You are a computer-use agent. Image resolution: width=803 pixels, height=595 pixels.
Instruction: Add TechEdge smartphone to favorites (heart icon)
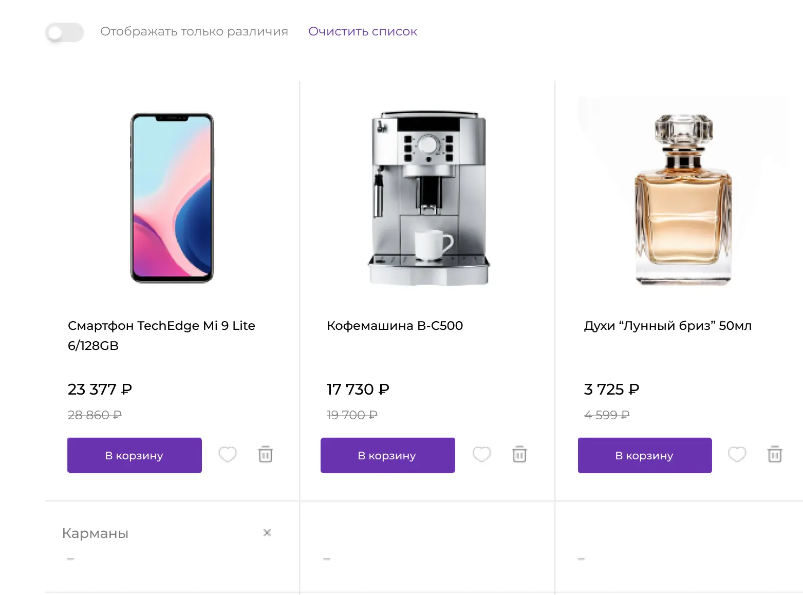[228, 455]
